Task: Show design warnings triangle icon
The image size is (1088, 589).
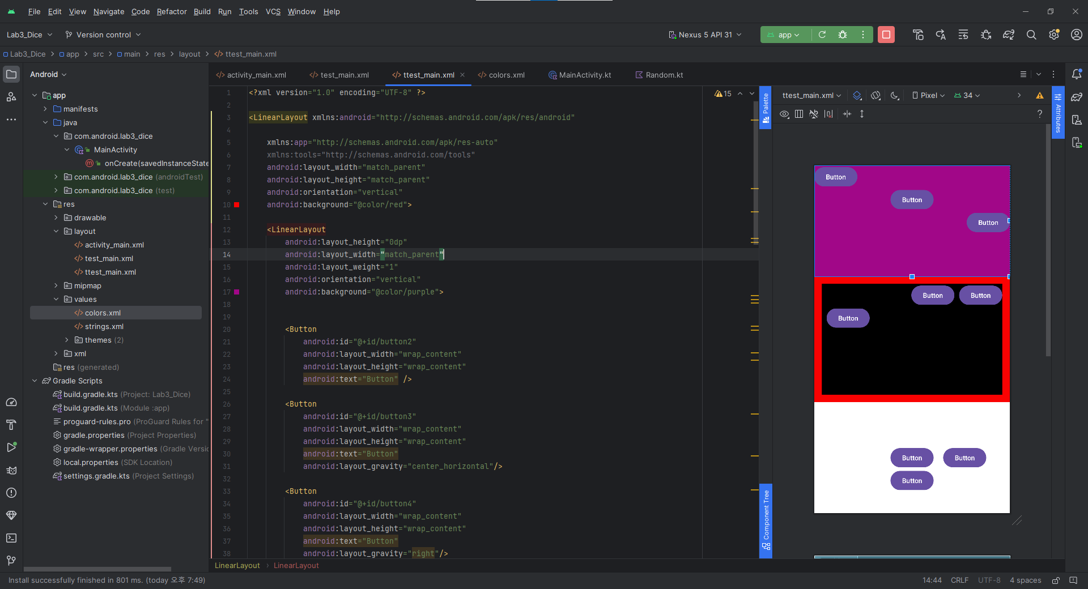Action: [1039, 95]
